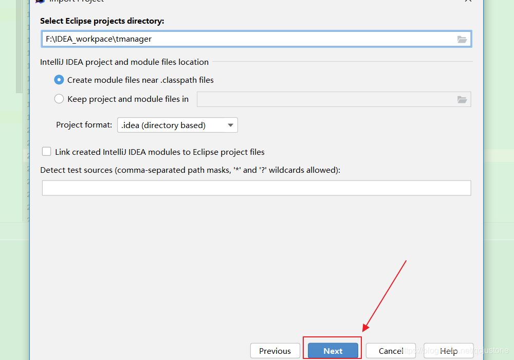
Task: Click the Keep project files location field
Action: [324, 100]
